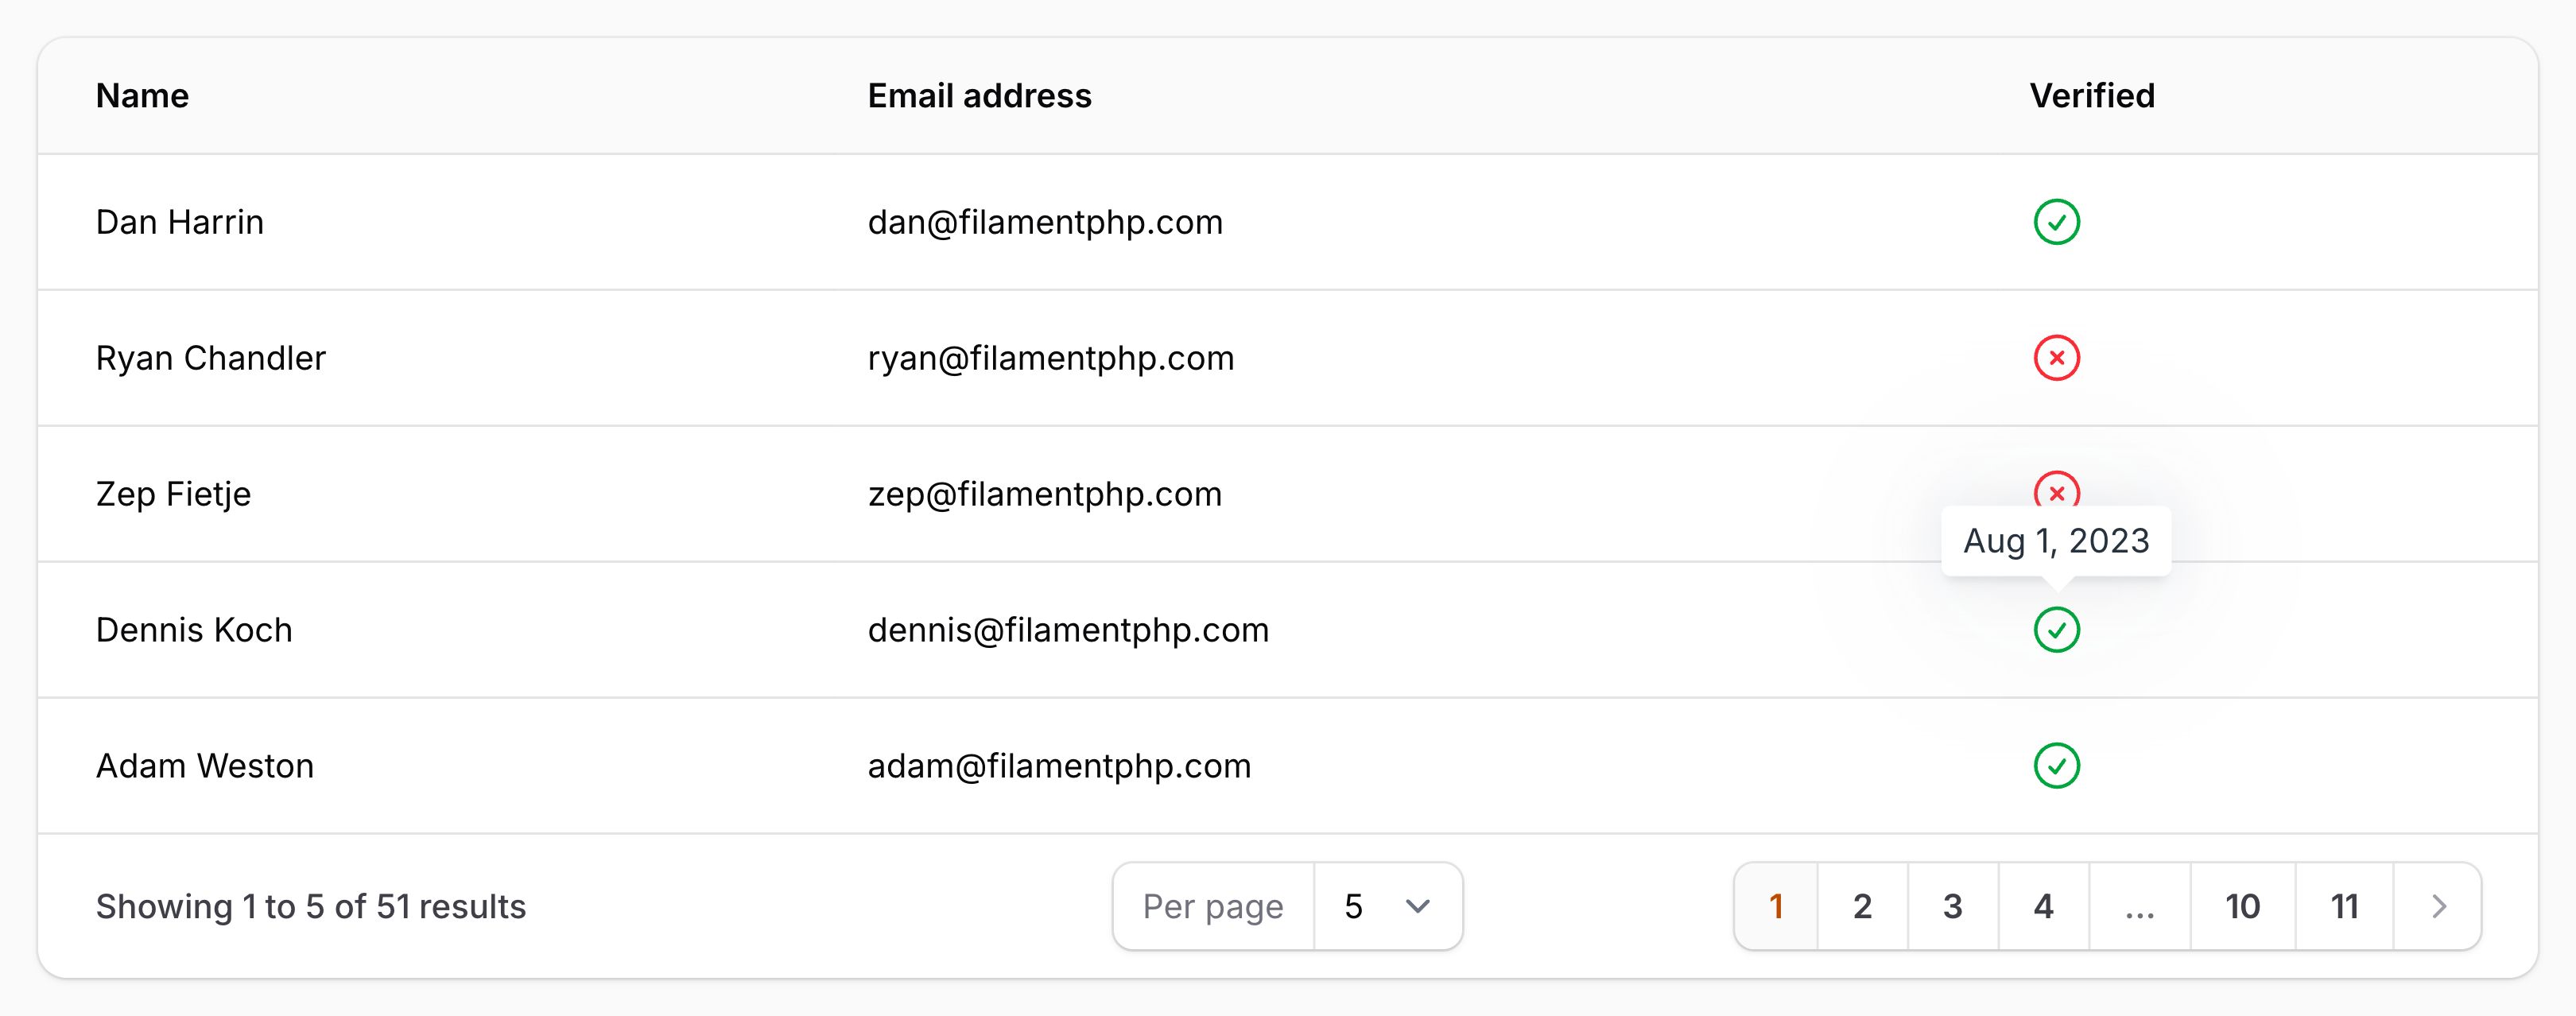Open the Per page dropdown
The height and width of the screenshot is (1016, 2576).
1388,906
